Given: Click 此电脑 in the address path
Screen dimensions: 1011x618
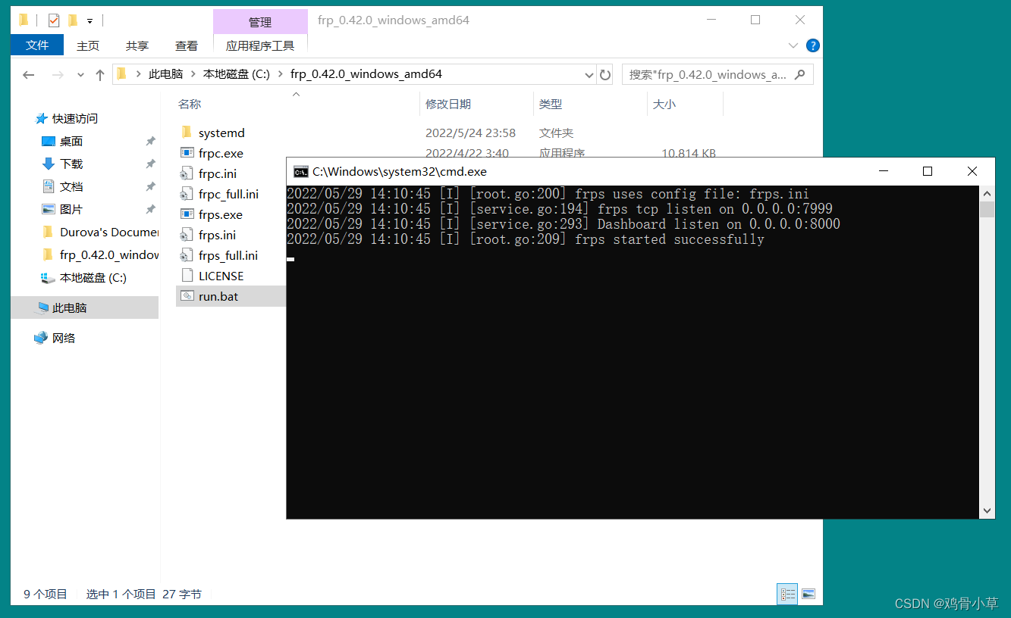Looking at the screenshot, I should click(165, 74).
